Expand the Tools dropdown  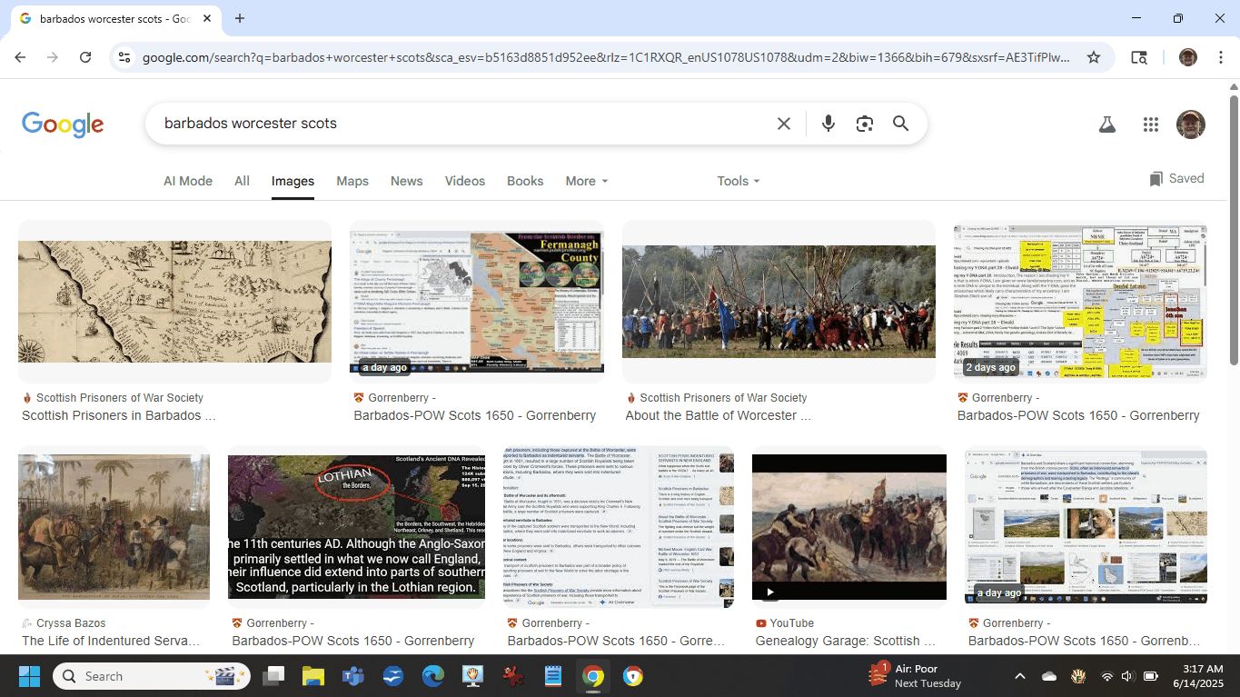point(738,181)
